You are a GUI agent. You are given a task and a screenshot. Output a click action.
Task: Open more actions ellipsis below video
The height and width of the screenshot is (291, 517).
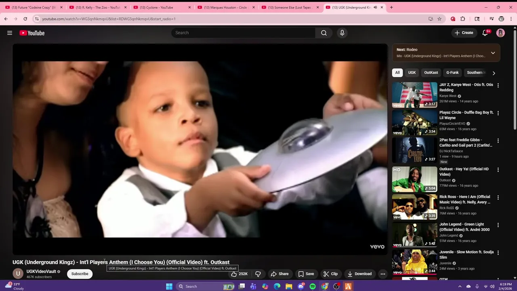[383, 274]
